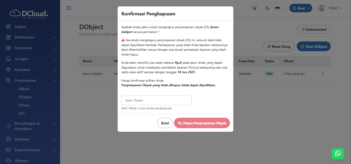Click the Muat Ulang refresh button
This screenshot has height=164, width=351.
click(279, 47)
